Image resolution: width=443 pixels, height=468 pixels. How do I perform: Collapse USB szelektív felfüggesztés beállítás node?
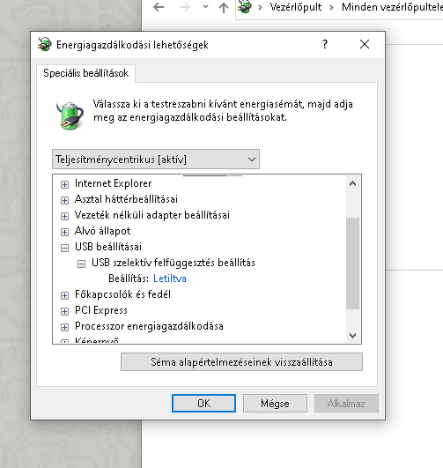click(x=81, y=264)
